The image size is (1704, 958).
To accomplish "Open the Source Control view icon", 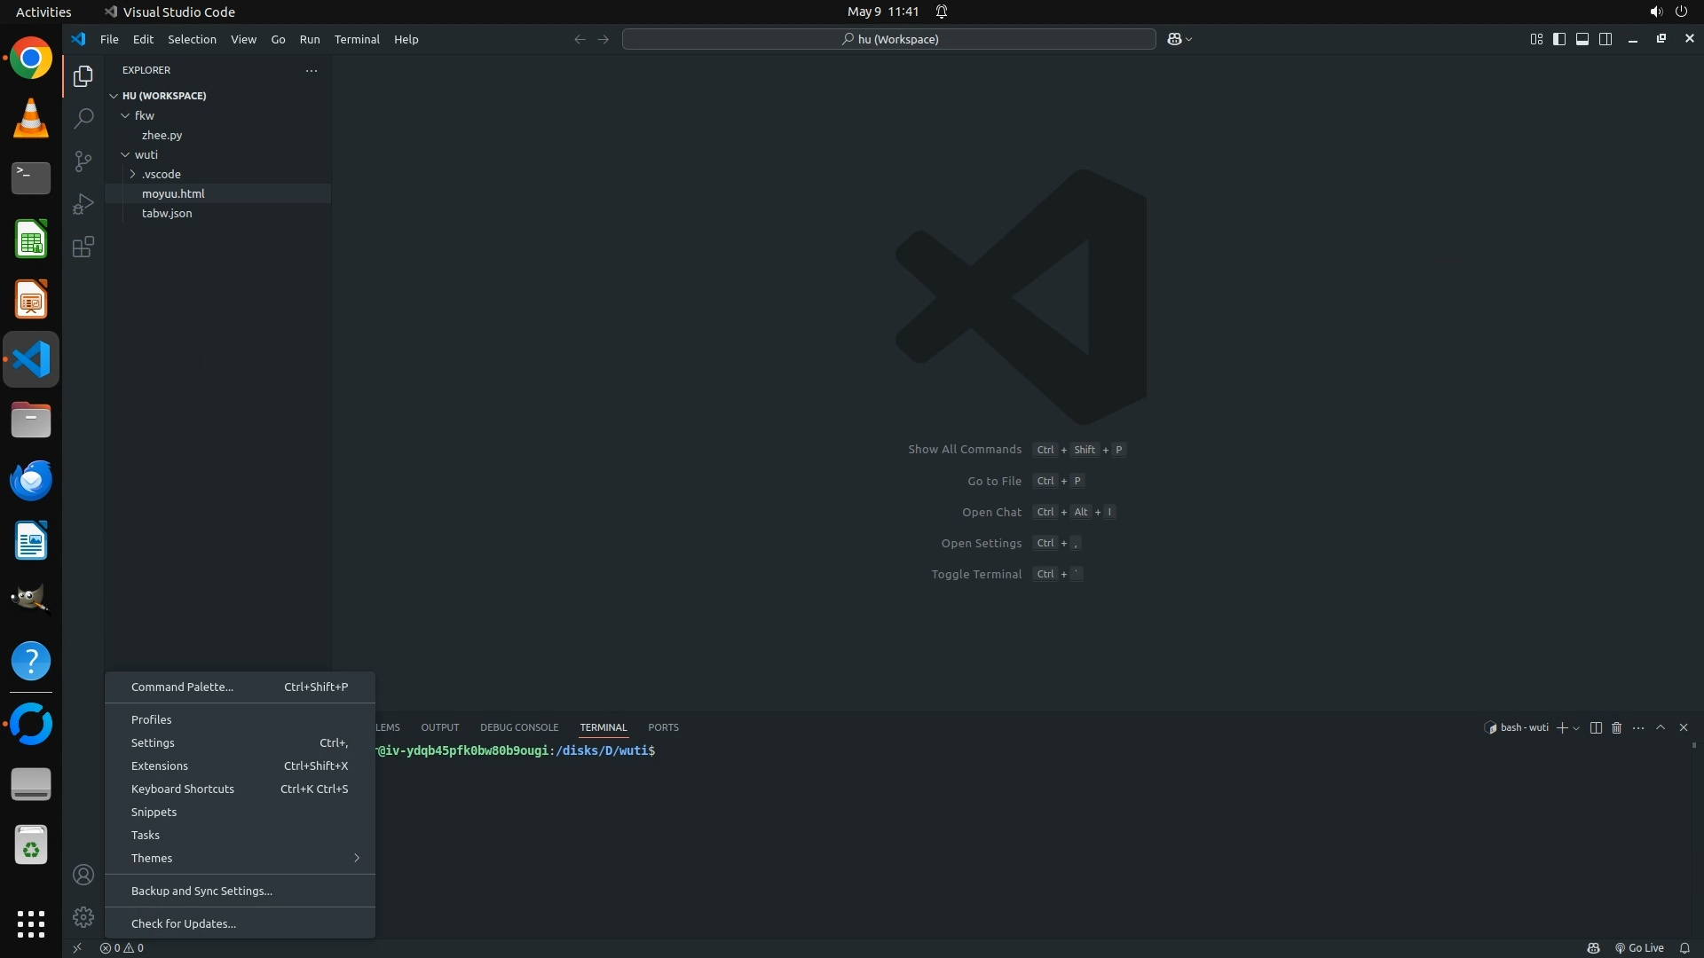I will tap(83, 161).
